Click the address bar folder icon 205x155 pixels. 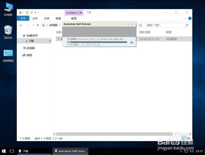pos(43,25)
